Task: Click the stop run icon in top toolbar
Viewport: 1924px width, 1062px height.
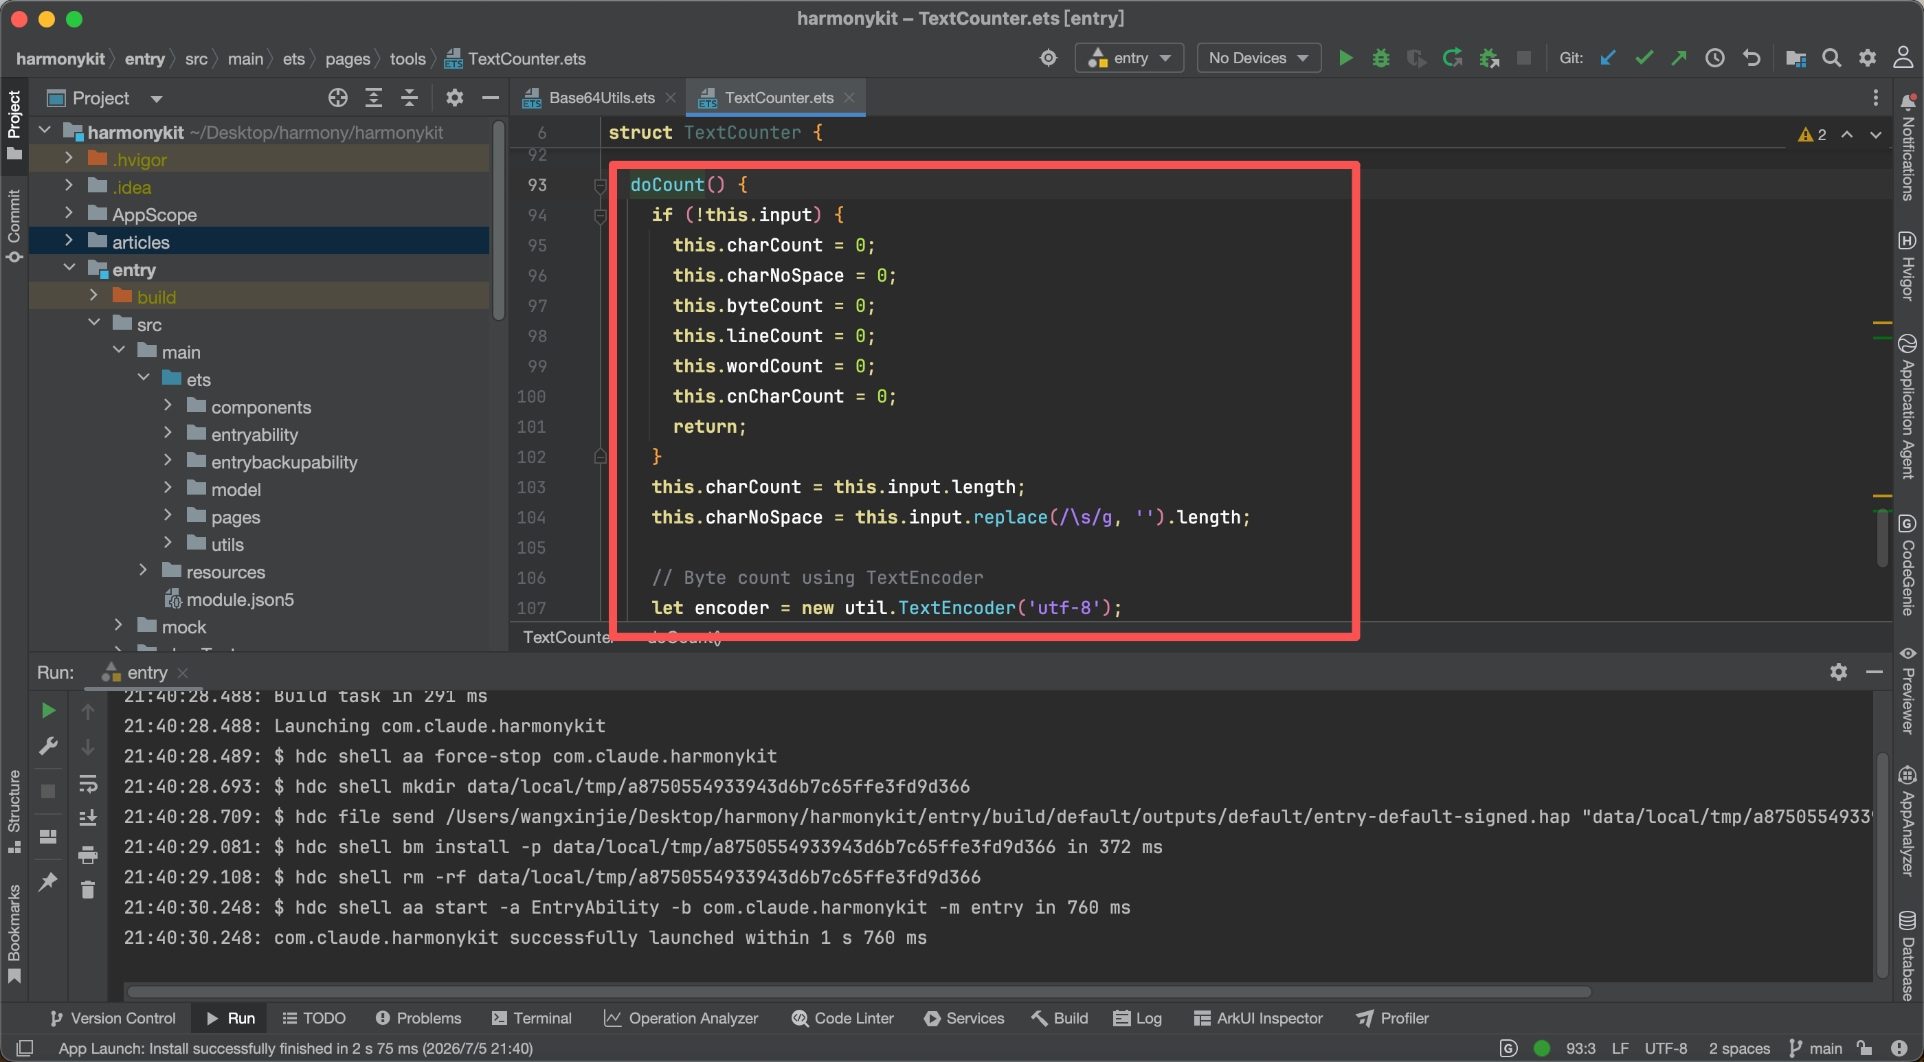Action: coord(1523,58)
